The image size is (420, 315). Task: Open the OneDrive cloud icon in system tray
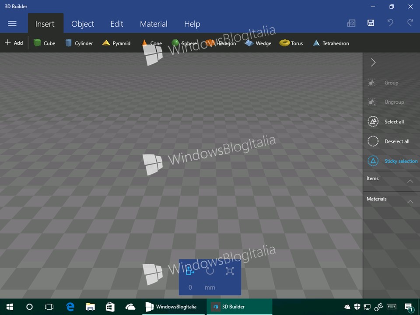(347, 307)
